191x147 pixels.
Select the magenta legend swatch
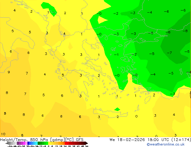point(24,143)
